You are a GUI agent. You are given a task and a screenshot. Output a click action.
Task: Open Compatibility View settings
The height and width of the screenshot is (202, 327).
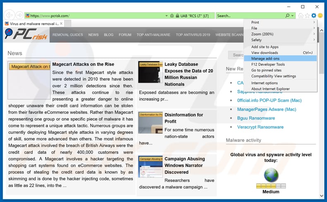tap(281, 76)
